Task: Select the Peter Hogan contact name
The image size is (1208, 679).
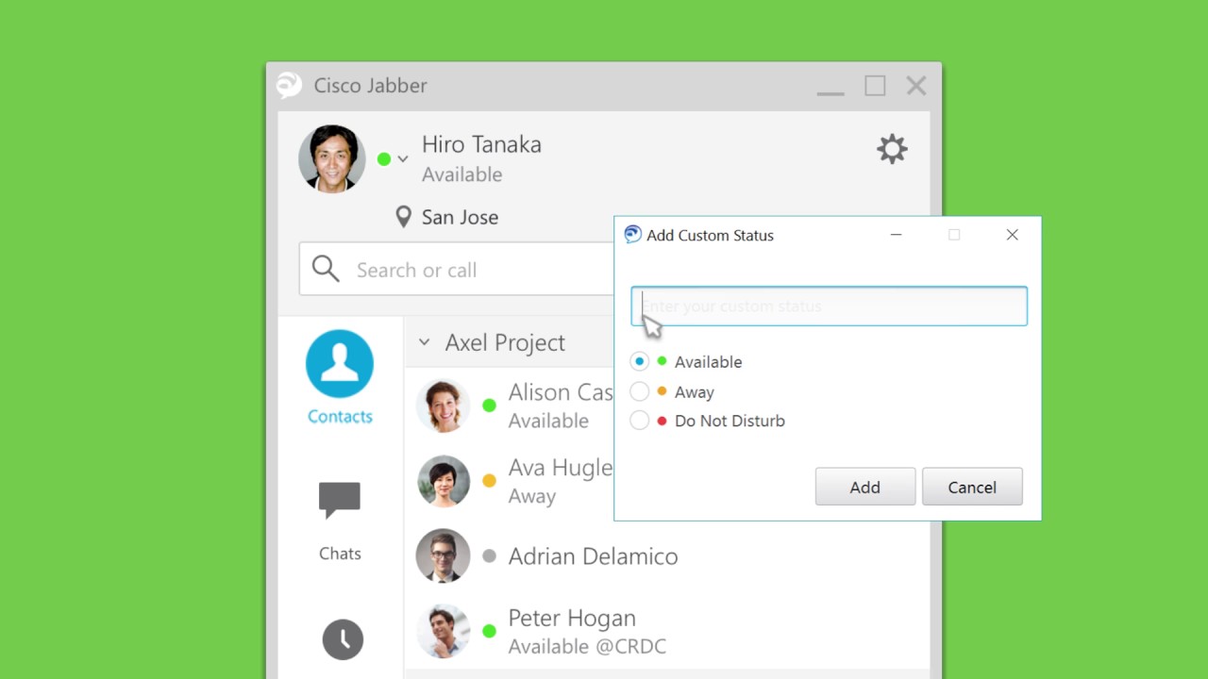Action: click(x=572, y=618)
